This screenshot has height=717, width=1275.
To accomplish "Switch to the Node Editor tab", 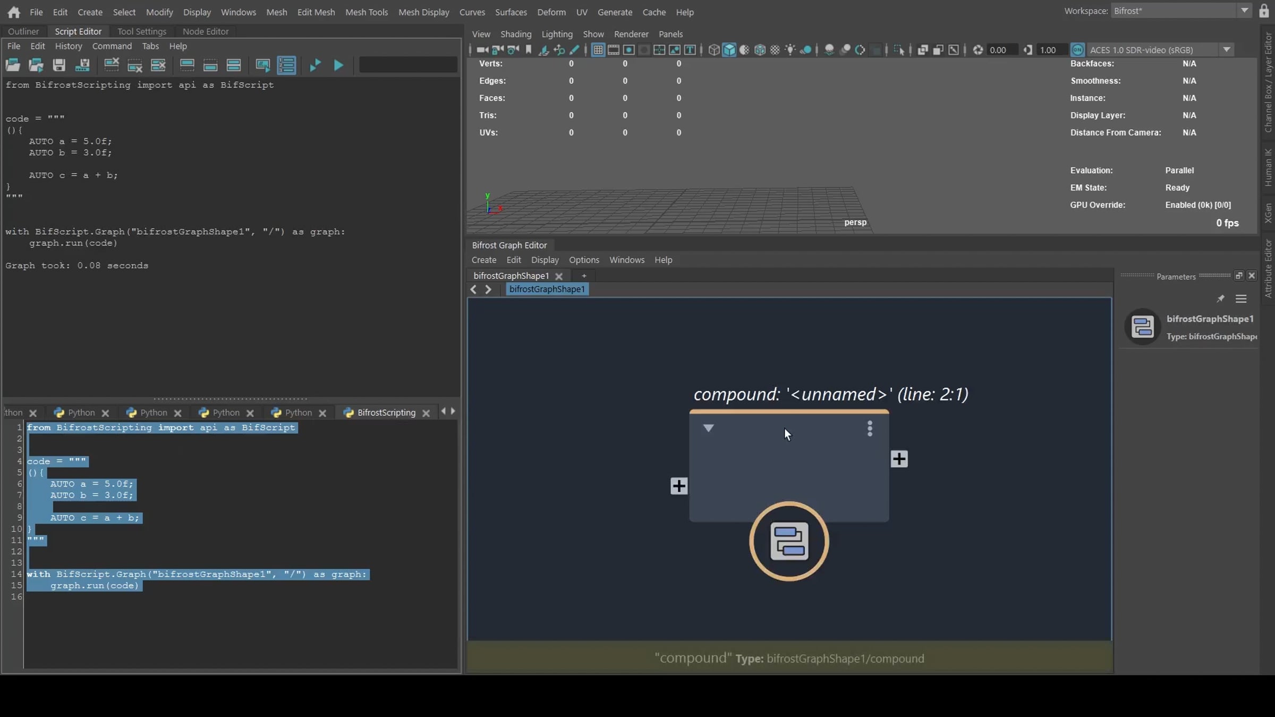I will (x=206, y=31).
